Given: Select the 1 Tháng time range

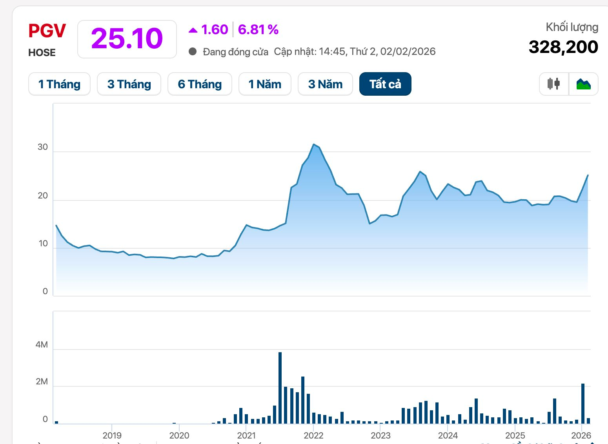Looking at the screenshot, I should click(59, 84).
